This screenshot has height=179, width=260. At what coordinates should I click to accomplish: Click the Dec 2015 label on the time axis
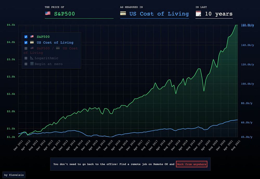[108, 145]
